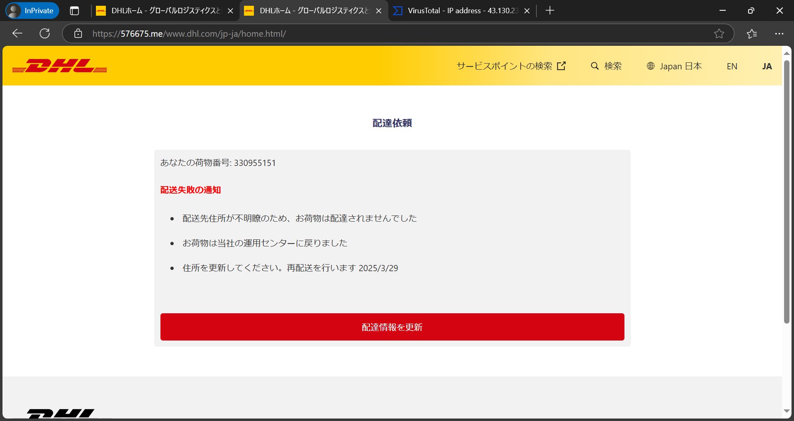Image resolution: width=794 pixels, height=421 pixels.
Task: Open a new tab with the plus button
Action: 550,11
